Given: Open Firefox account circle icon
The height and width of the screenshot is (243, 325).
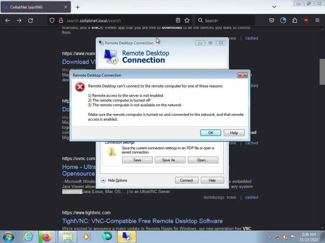Looking at the screenshot, I should (283, 20).
